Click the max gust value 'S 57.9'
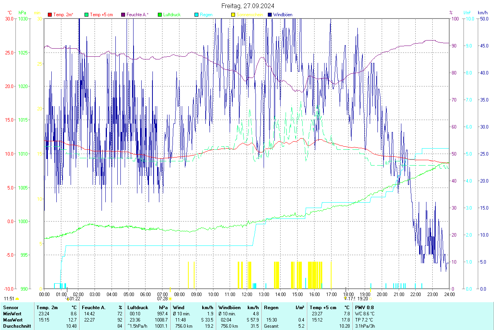This screenshot has width=494, height=330. pos(252,320)
